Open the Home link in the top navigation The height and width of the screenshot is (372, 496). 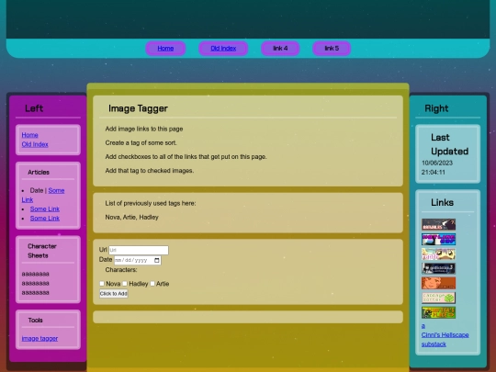click(x=165, y=49)
